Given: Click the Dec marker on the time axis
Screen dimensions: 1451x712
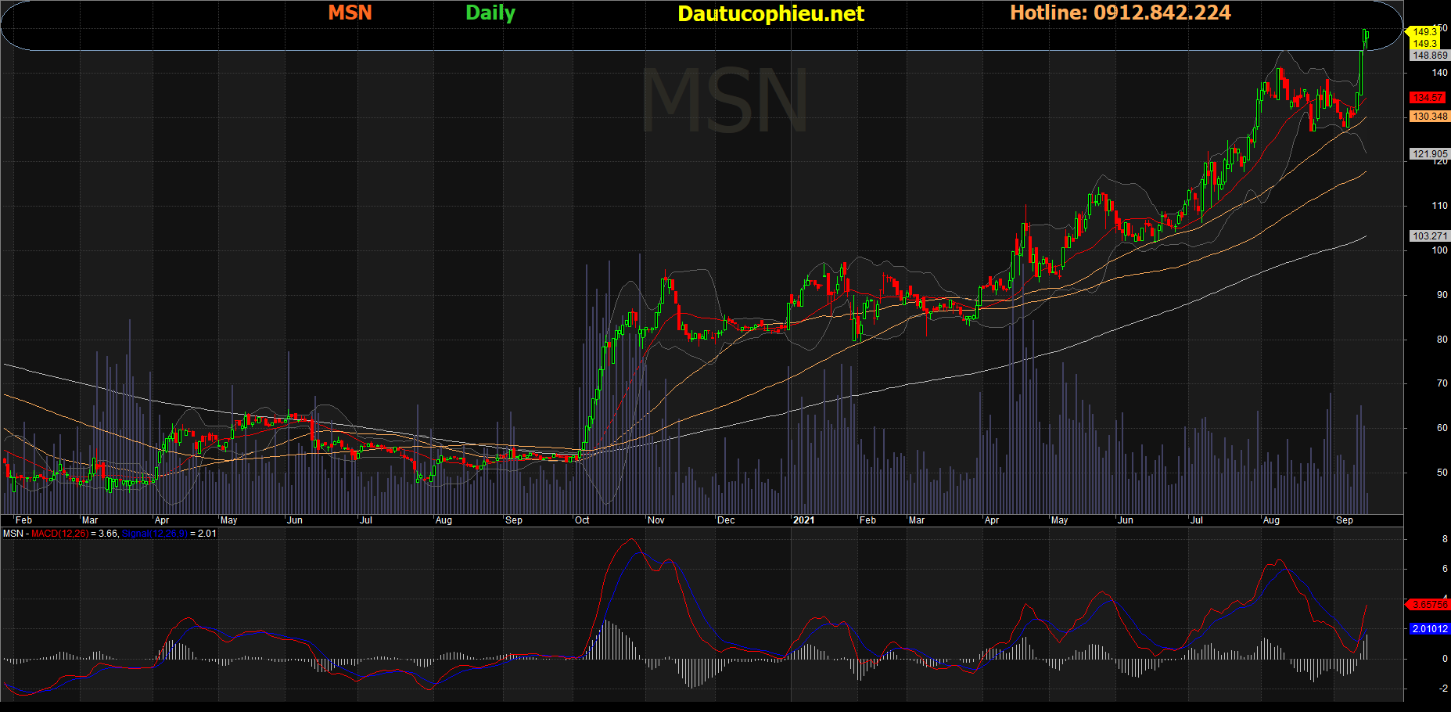Looking at the screenshot, I should pos(726,520).
